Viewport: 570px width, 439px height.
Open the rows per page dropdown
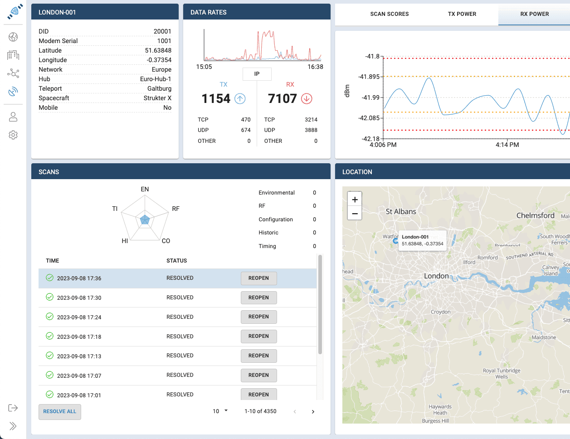[220, 411]
